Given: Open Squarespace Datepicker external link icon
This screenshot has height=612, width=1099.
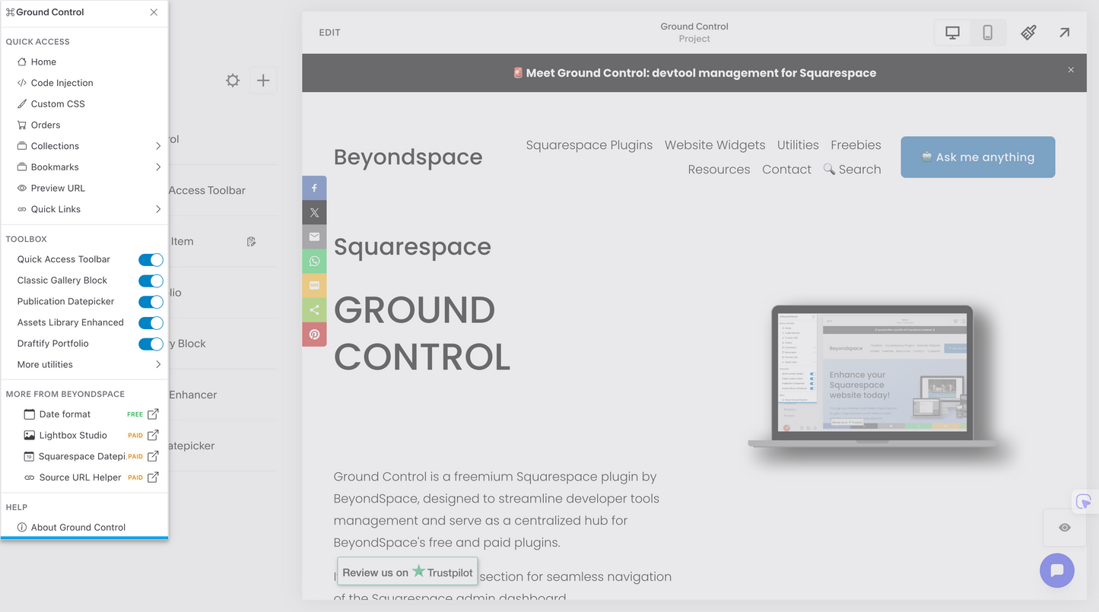Looking at the screenshot, I should pos(153,456).
